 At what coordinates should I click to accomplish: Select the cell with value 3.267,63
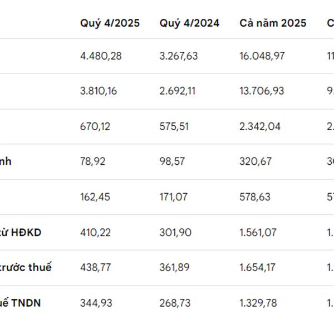click(179, 56)
